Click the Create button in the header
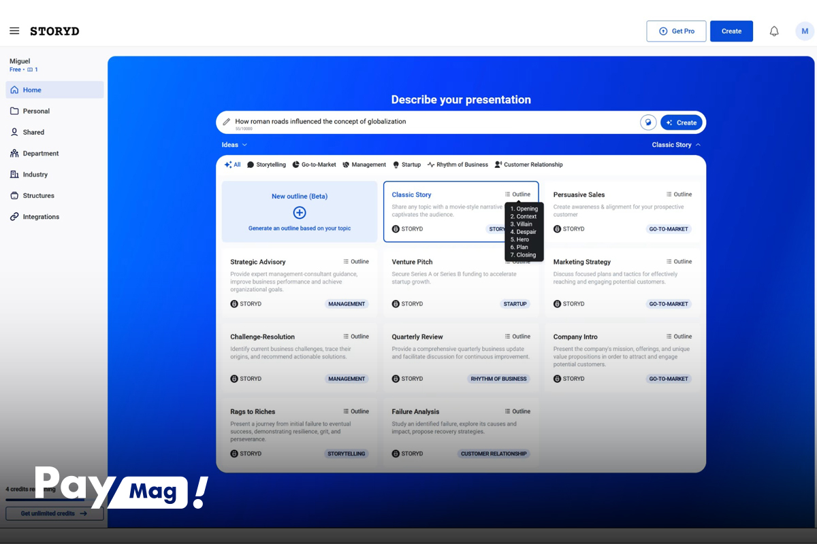Image resolution: width=817 pixels, height=544 pixels. (731, 31)
